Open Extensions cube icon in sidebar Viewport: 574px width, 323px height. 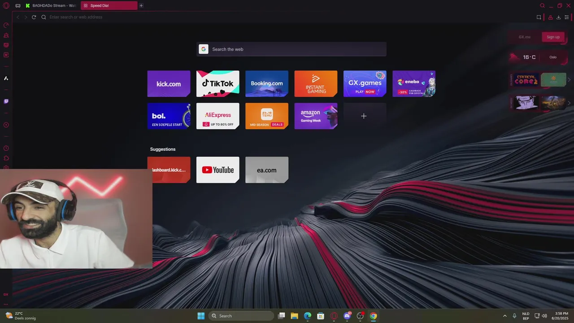click(6, 158)
